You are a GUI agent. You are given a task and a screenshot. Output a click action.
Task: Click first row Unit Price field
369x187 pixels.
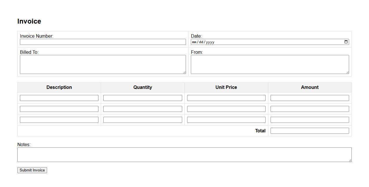[x=226, y=98]
